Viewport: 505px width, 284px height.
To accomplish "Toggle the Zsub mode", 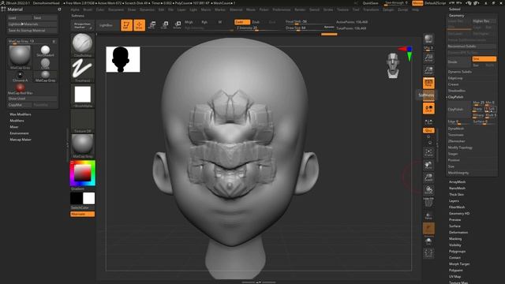I will point(256,22).
